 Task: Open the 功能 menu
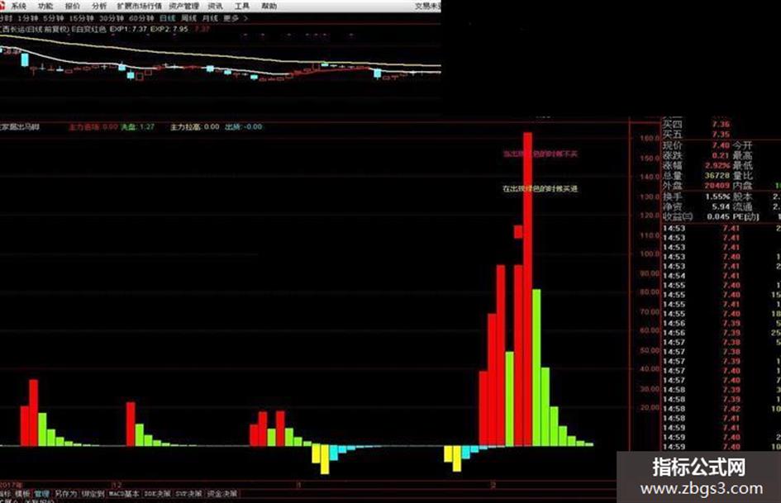pos(45,6)
